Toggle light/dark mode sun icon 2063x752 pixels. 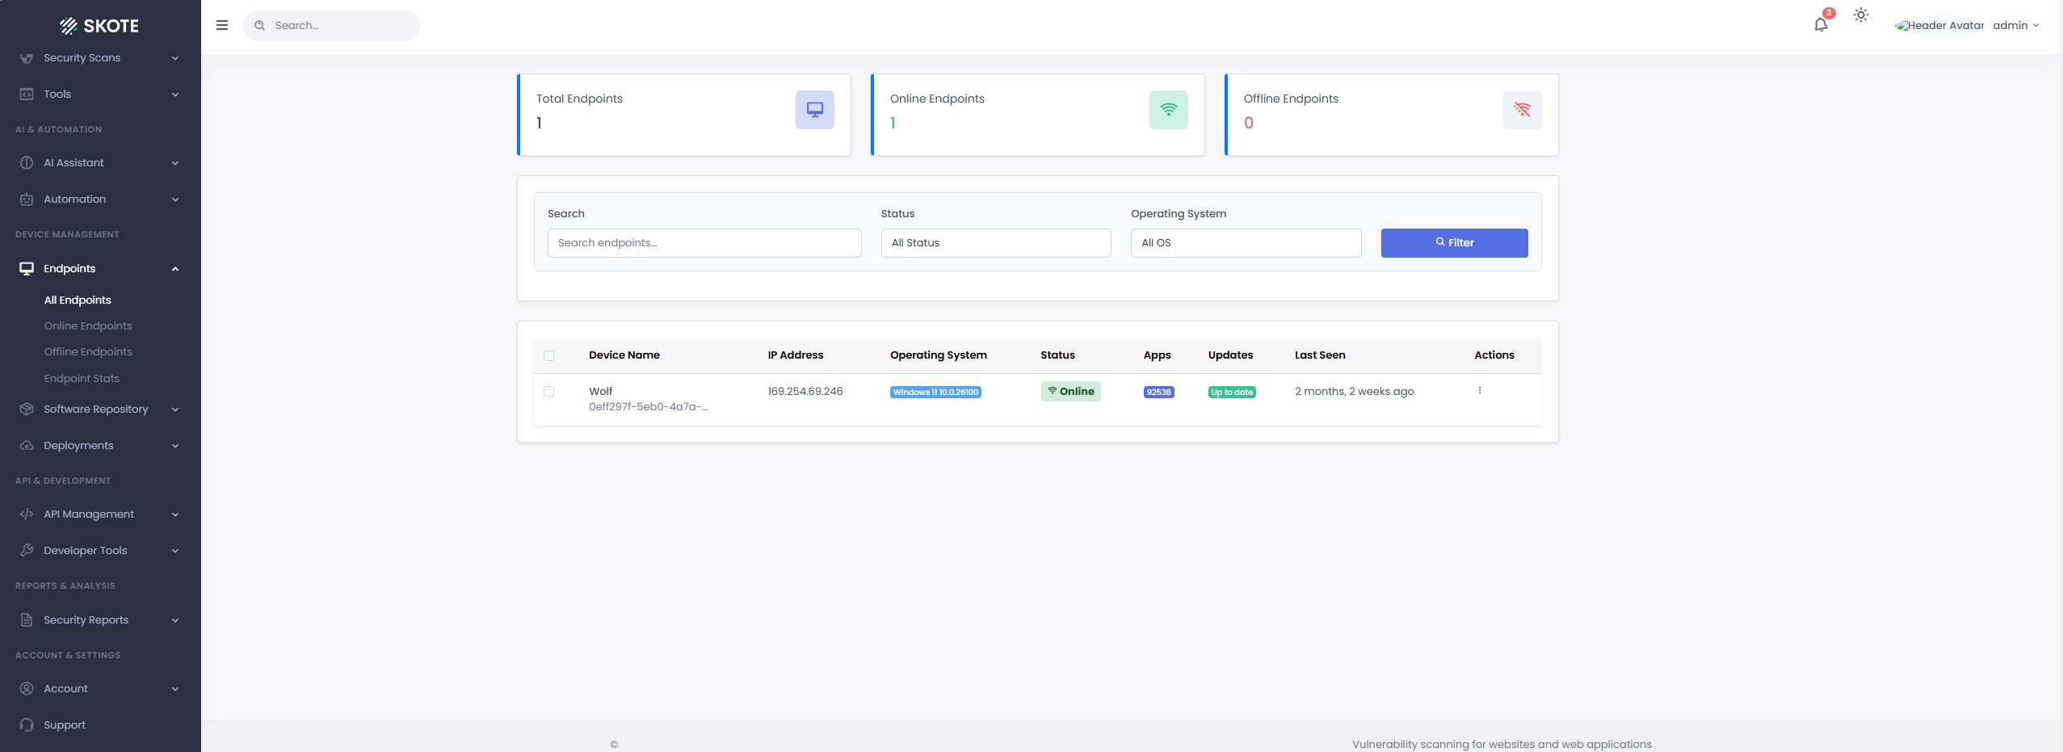click(x=1861, y=15)
